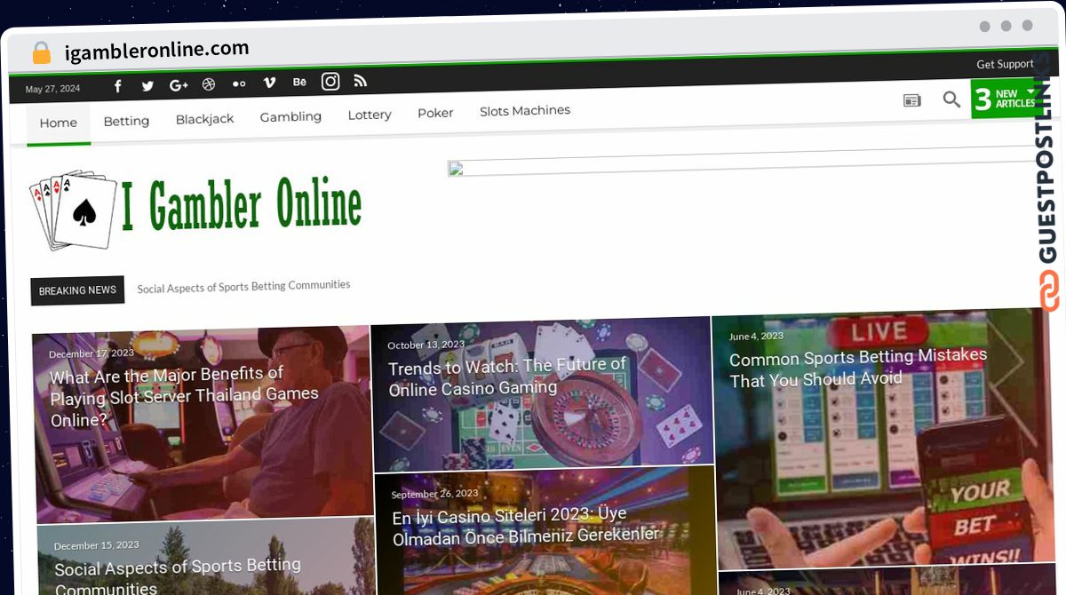Click the slot machine player thumbnail
Viewport: 1066px width, 595px height.
(203, 424)
